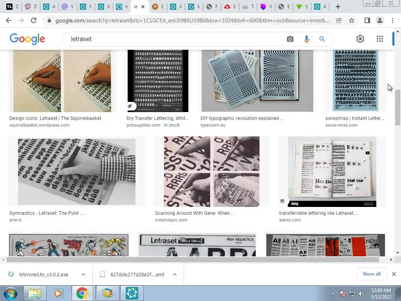
Task: Open the swissmiss Instant Lettering thumbnail
Action: click(x=355, y=81)
